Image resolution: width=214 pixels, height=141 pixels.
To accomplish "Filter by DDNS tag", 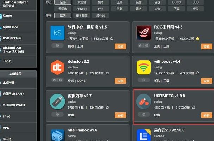I will point(176,2).
